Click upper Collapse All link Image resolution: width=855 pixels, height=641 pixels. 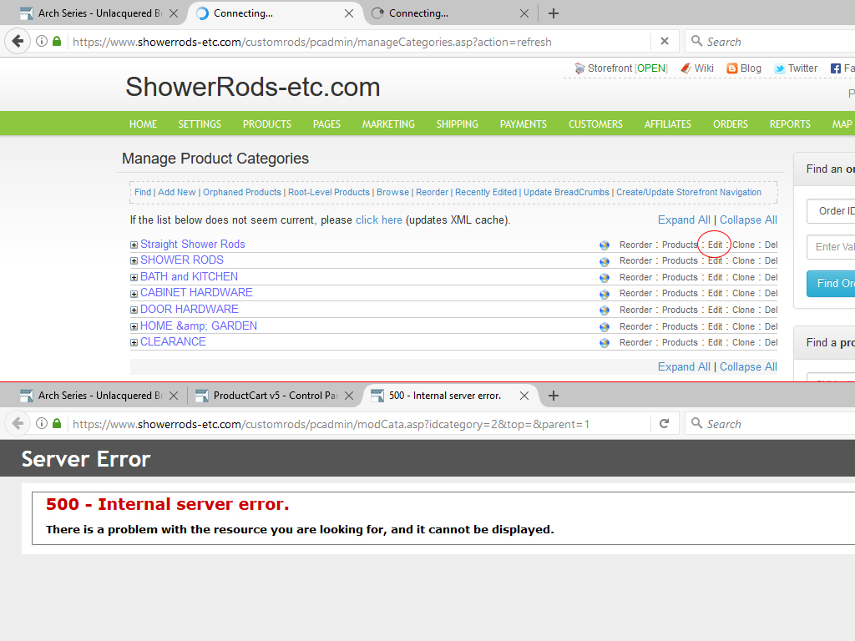coord(748,220)
